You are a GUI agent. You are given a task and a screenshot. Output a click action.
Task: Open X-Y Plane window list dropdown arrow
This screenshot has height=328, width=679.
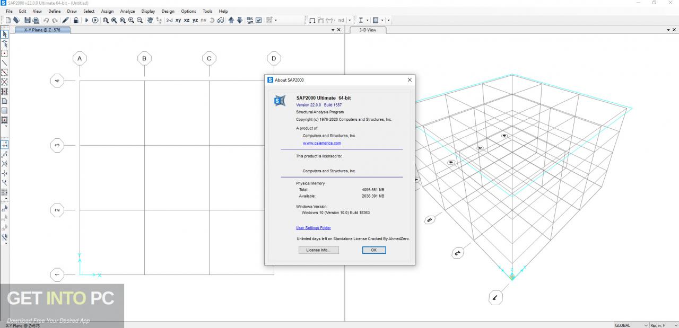tap(333, 30)
